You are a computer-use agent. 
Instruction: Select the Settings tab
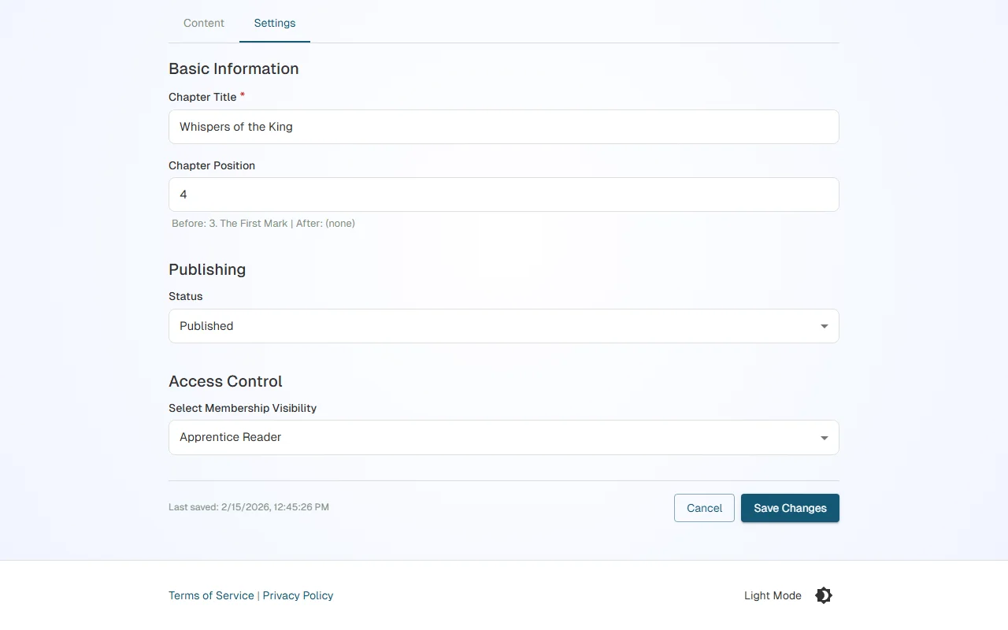pos(274,23)
